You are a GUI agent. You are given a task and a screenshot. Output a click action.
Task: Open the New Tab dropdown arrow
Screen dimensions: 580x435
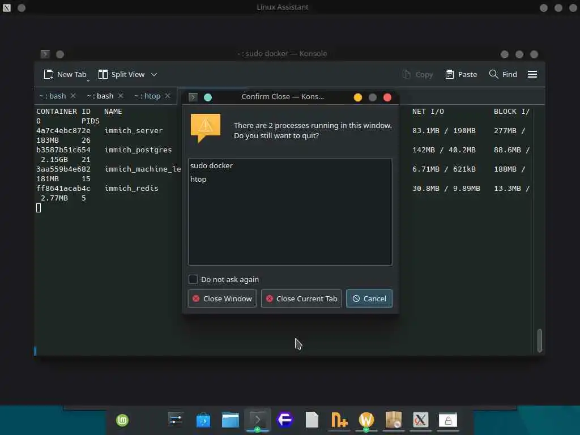[88, 79]
